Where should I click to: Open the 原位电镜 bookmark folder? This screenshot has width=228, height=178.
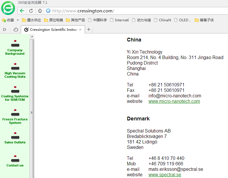coord(53,20)
